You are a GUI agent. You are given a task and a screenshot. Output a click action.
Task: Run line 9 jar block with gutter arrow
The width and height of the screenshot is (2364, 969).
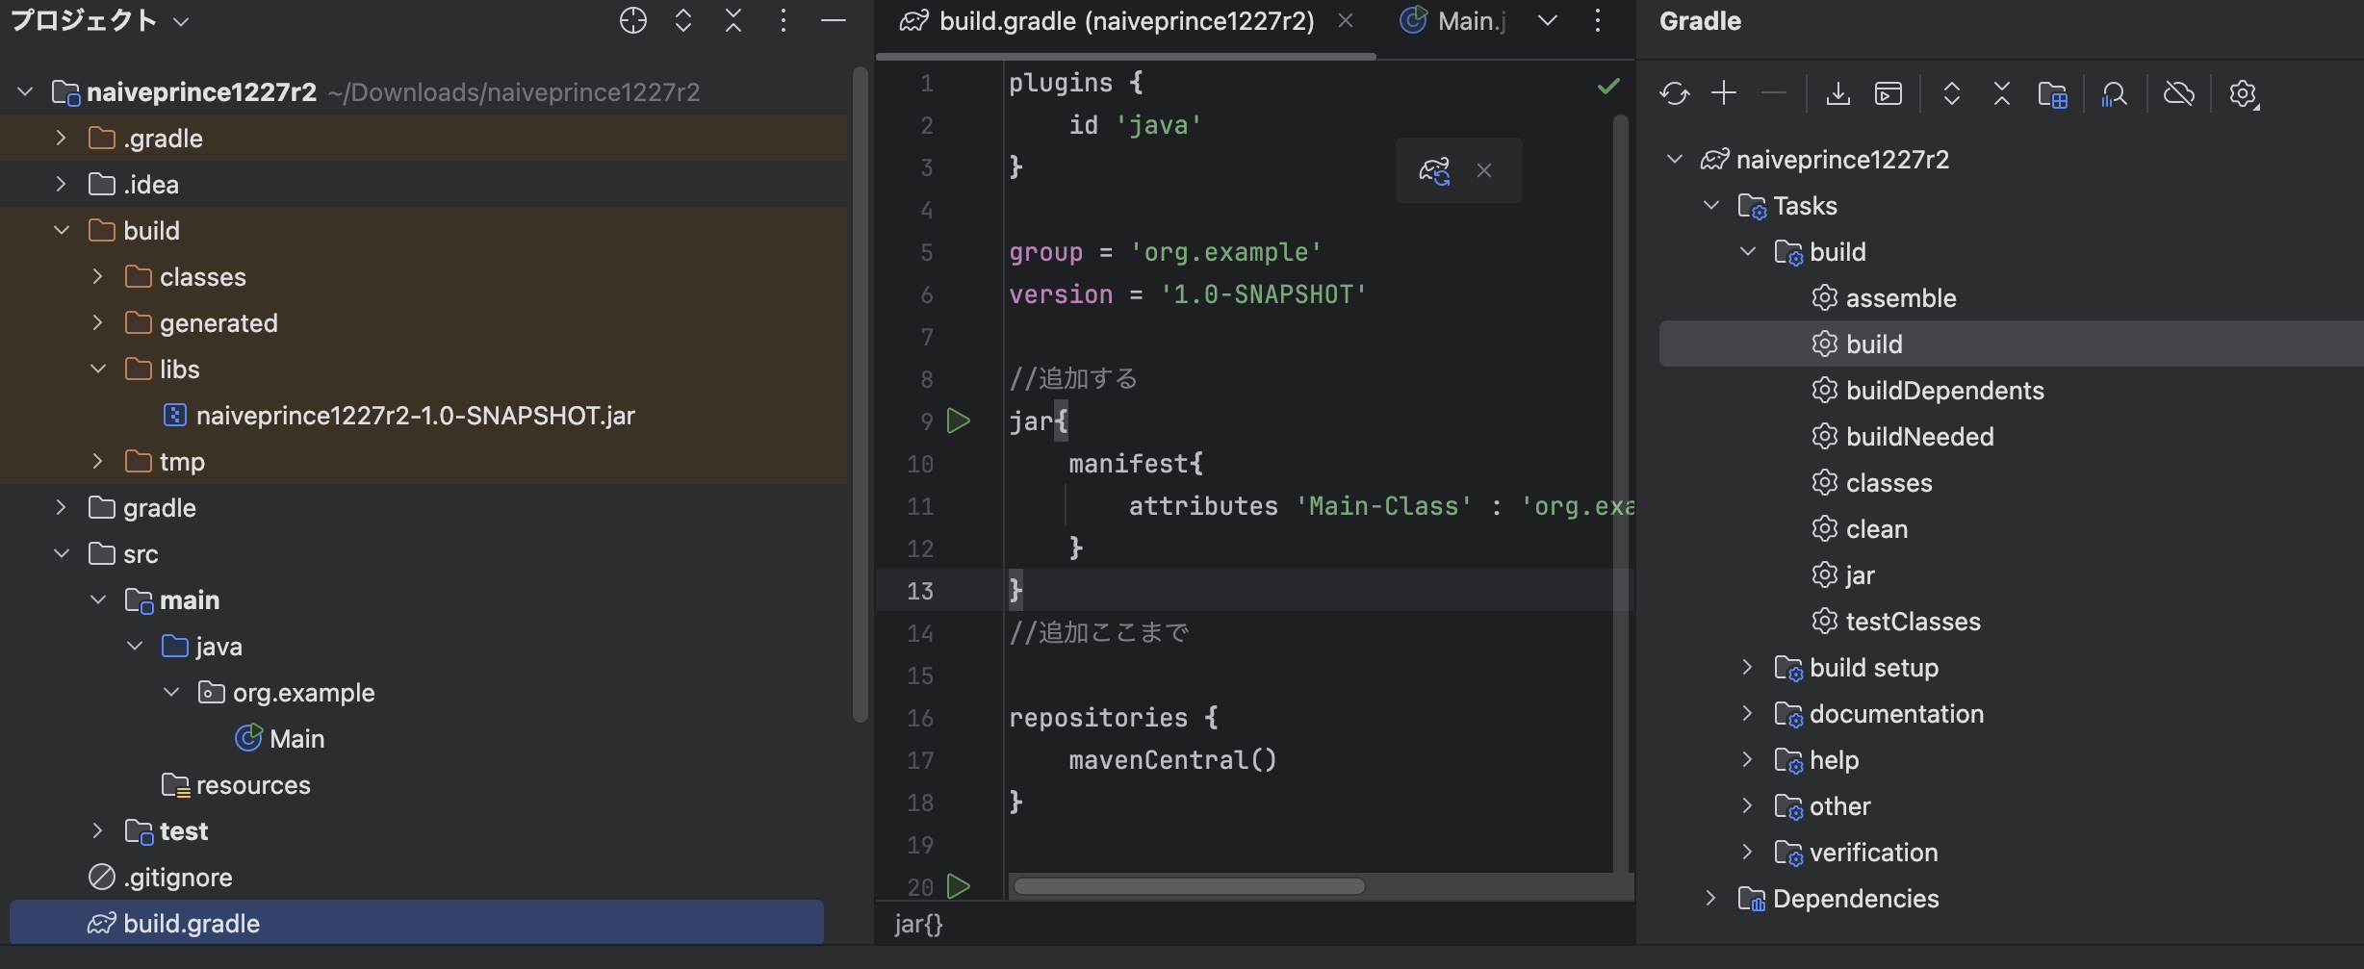[959, 421]
